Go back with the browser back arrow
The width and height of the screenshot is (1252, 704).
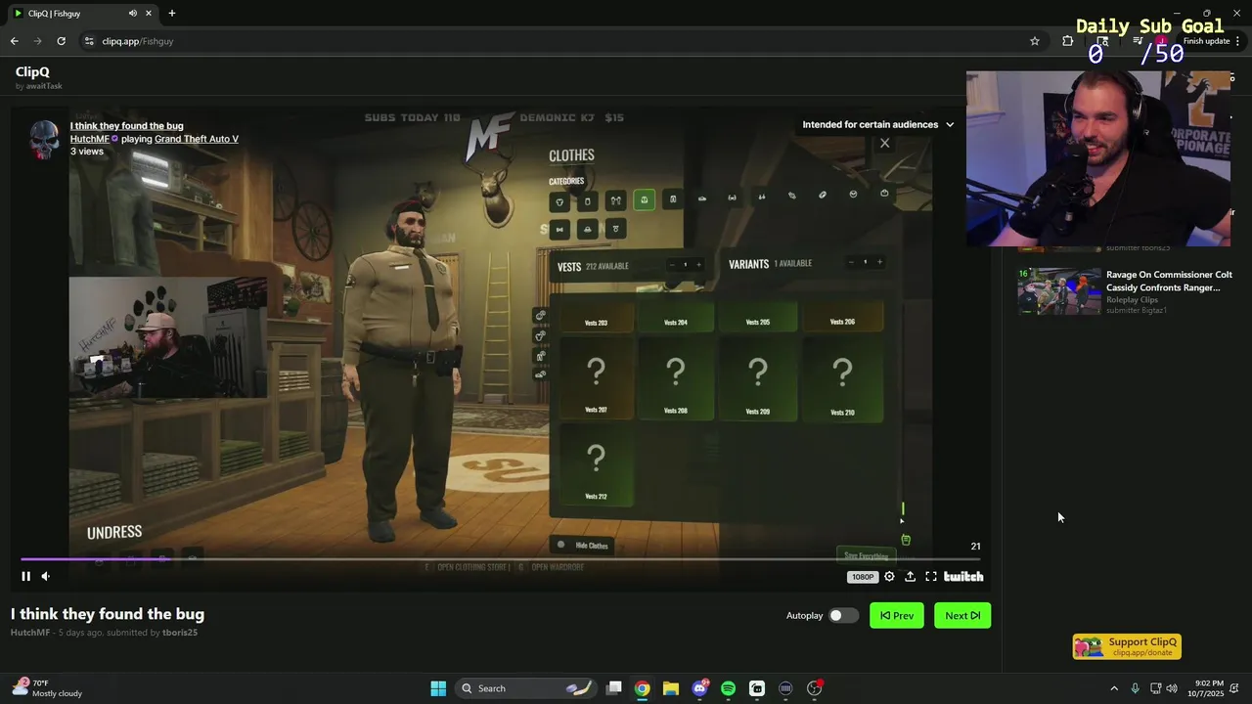pyautogui.click(x=14, y=41)
